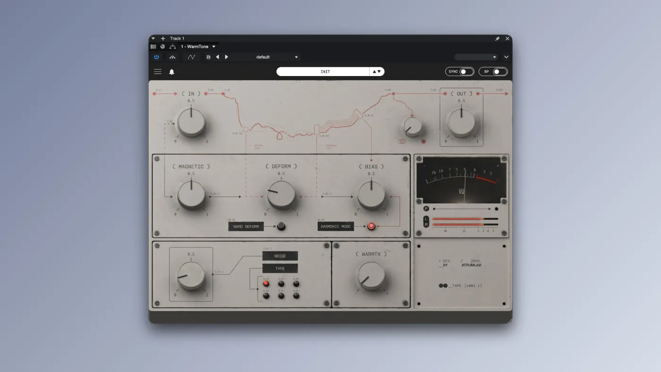Select the top-middle noise type button

tap(281, 284)
